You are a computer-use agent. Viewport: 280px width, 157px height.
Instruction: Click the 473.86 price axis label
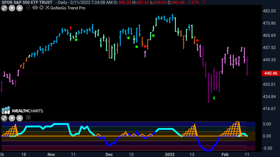pyautogui.click(x=269, y=23)
